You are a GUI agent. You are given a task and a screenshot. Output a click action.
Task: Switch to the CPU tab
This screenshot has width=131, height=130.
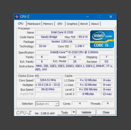click(x=20, y=24)
